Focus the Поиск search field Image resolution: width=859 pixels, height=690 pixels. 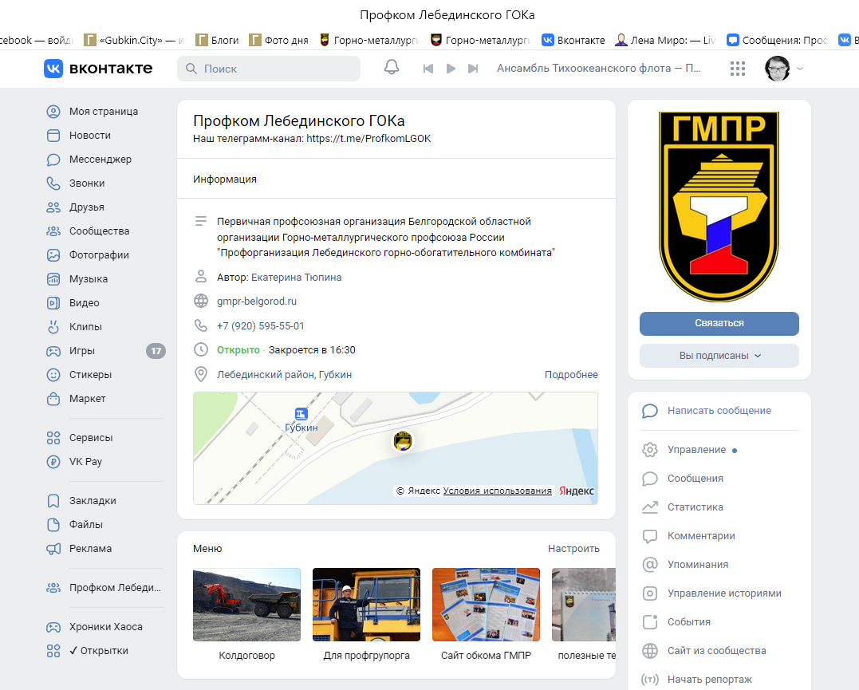(x=269, y=69)
